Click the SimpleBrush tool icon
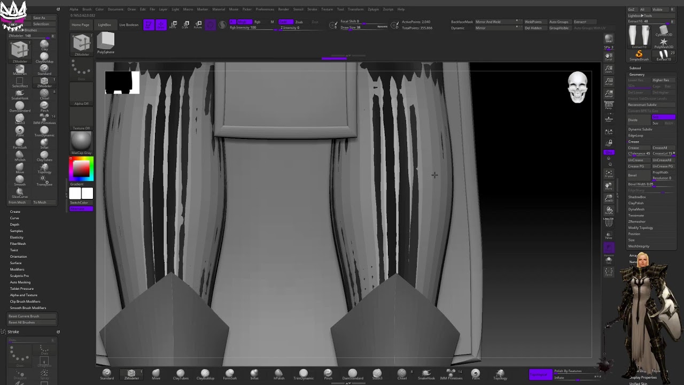This screenshot has width=684, height=385. coord(639,55)
